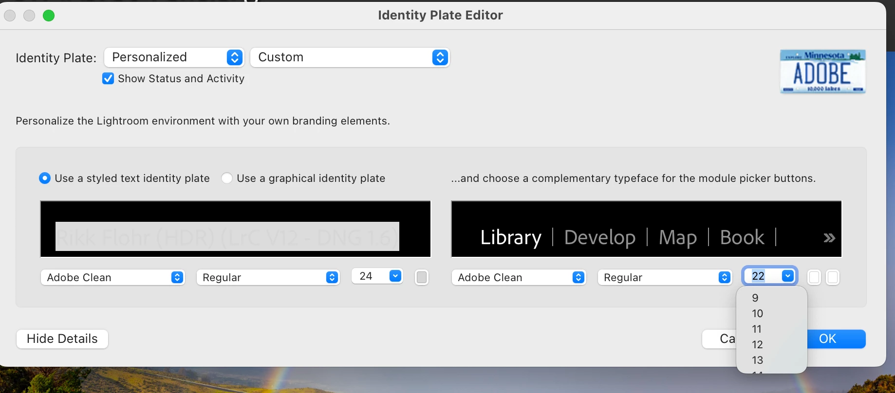Click the identity plate text color swatch
895x393 pixels.
[x=422, y=277]
